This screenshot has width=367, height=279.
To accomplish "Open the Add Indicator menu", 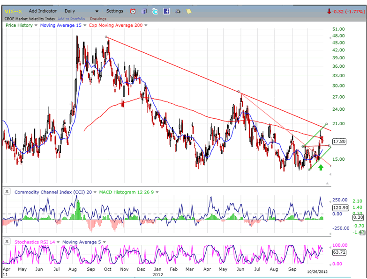I will point(43,11).
